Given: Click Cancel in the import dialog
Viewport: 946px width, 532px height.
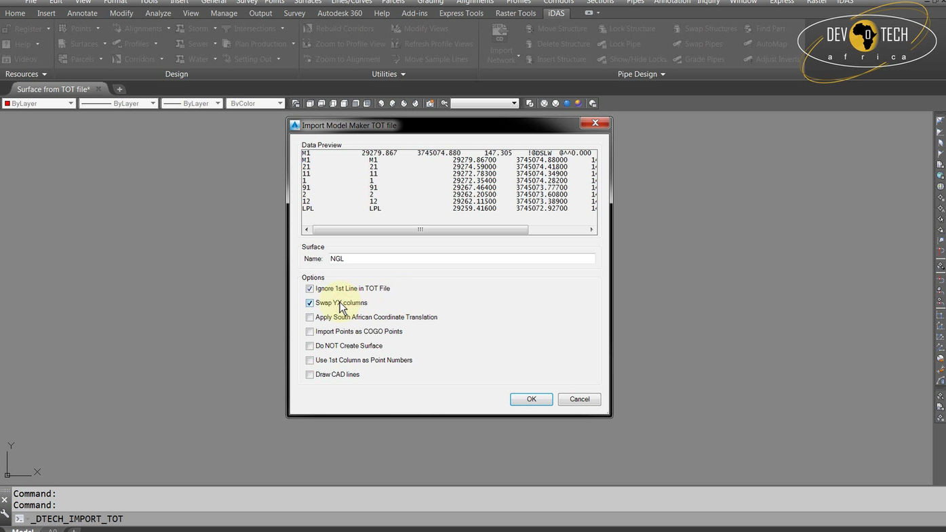Looking at the screenshot, I should 580,399.
